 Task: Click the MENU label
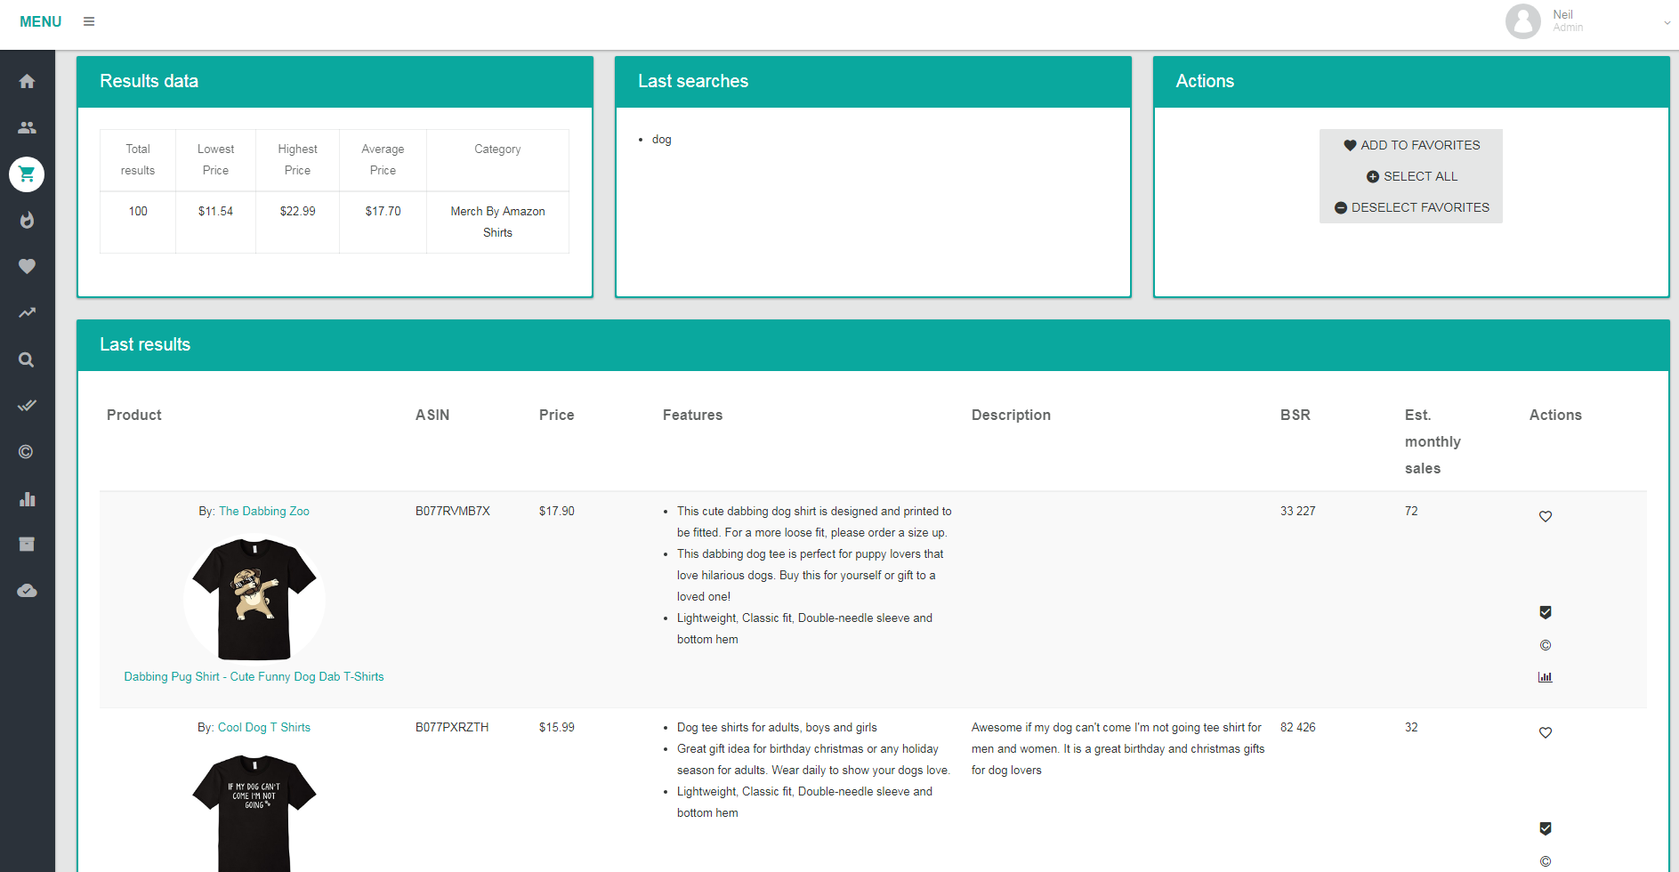[41, 21]
